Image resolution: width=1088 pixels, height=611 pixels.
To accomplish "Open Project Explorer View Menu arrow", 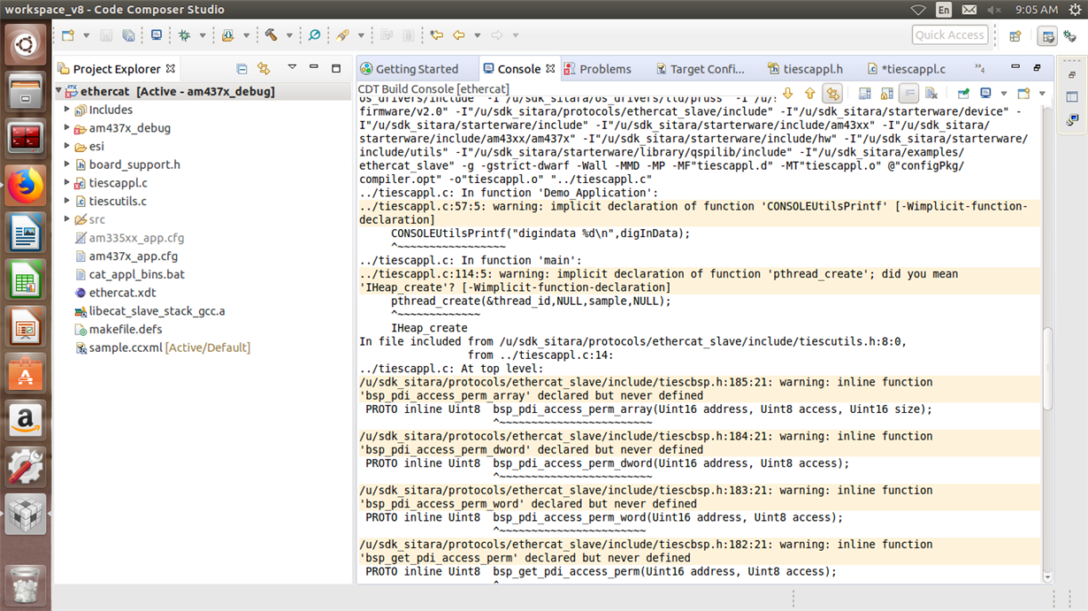I will click(x=291, y=67).
